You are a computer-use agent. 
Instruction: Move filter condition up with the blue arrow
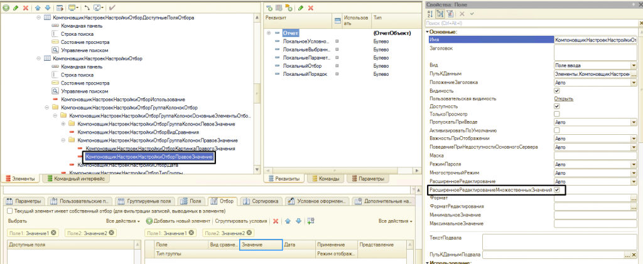[x=288, y=221]
